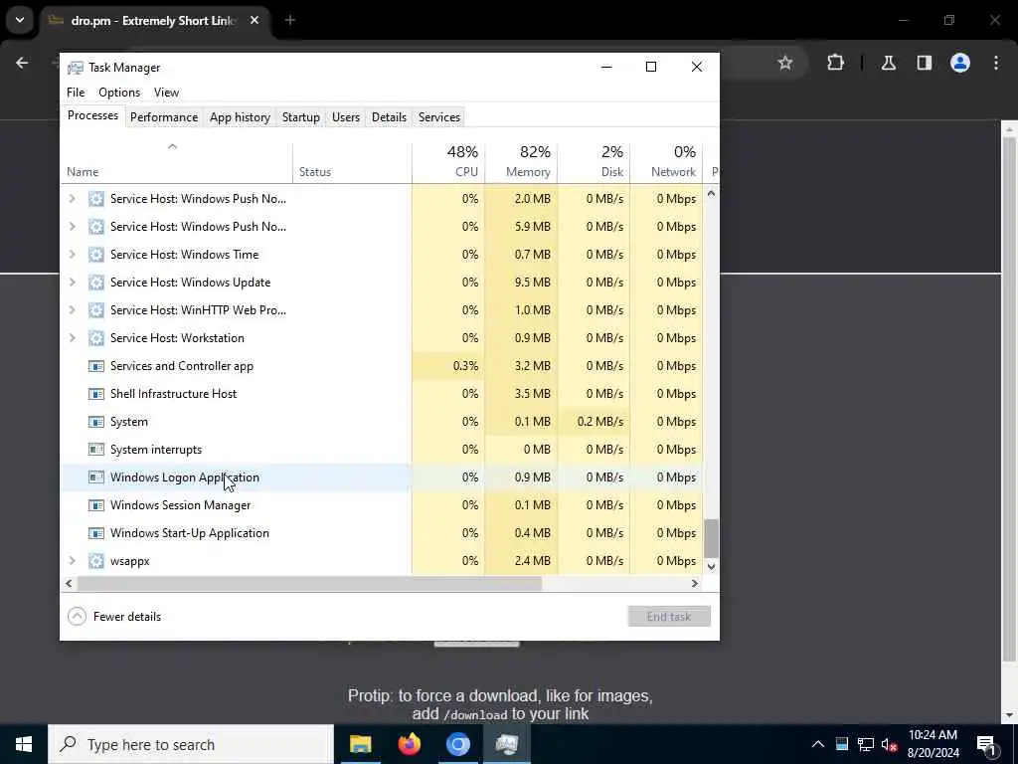The height and width of the screenshot is (764, 1018).
Task: Open Chrome's tab search dropdown arrow
Action: pyautogui.click(x=20, y=20)
